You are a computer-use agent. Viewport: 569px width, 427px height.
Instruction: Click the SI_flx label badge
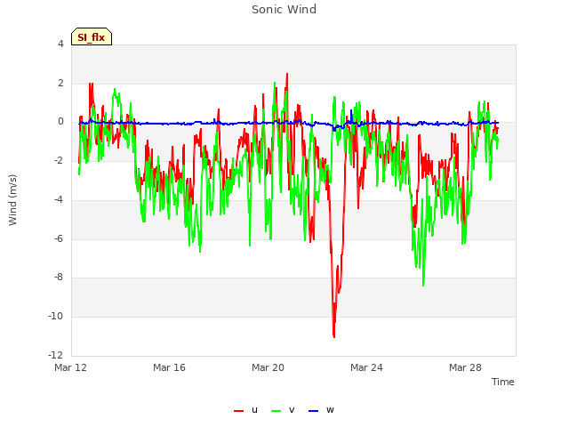92,36
